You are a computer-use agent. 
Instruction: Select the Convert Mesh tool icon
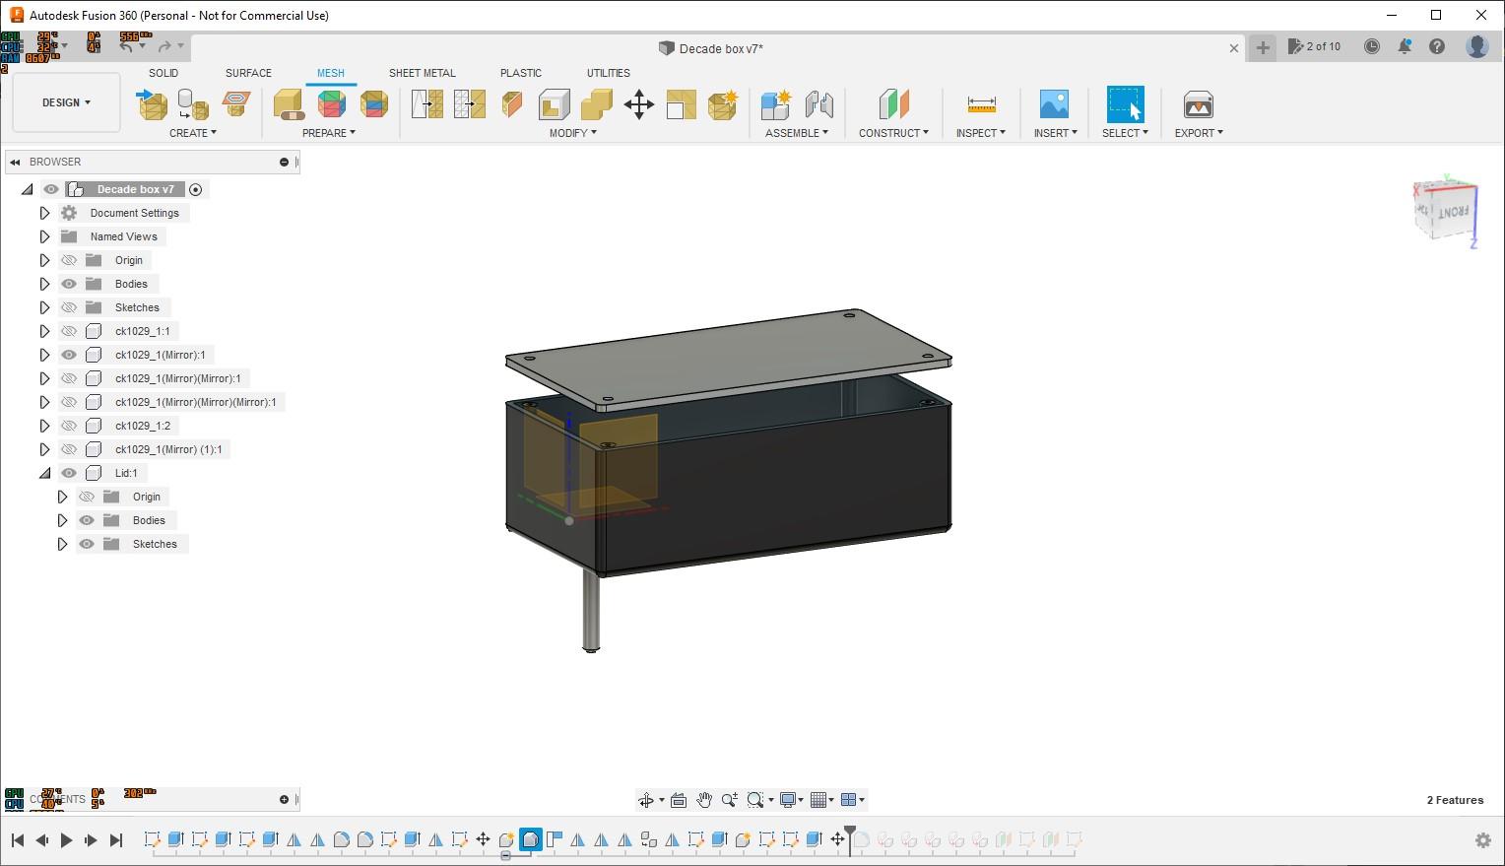pyautogui.click(x=723, y=104)
